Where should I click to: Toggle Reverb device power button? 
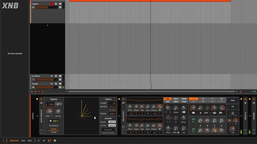tap(254, 99)
